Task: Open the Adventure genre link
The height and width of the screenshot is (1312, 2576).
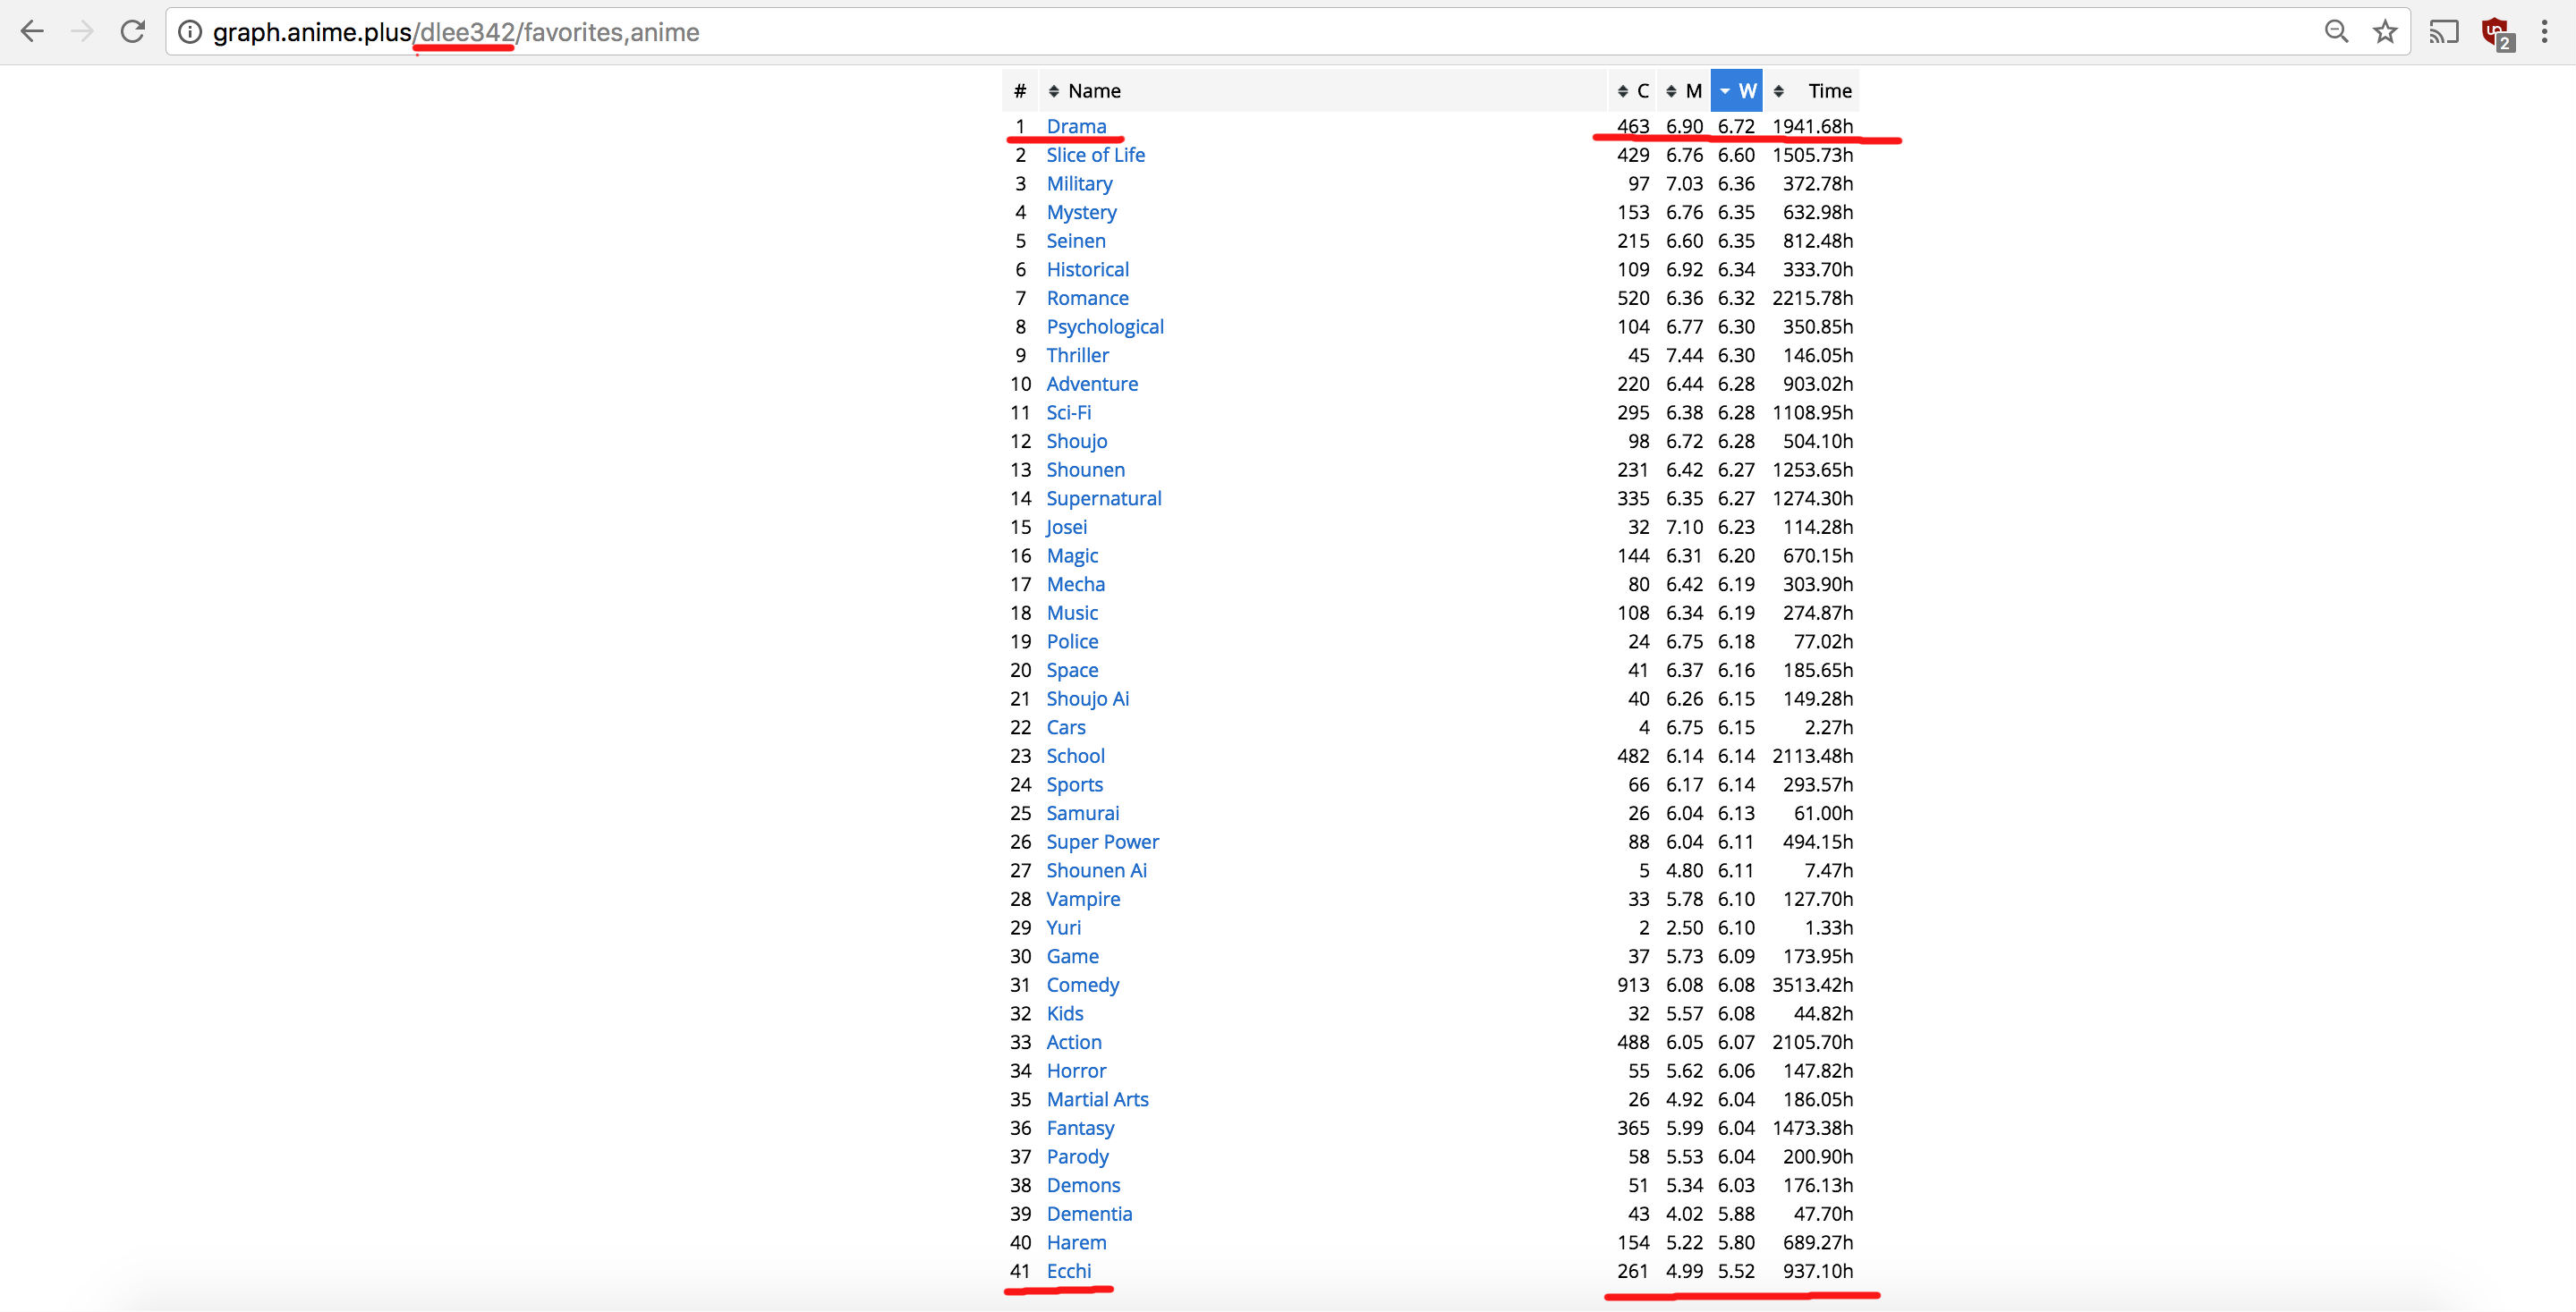Action: tap(1092, 384)
